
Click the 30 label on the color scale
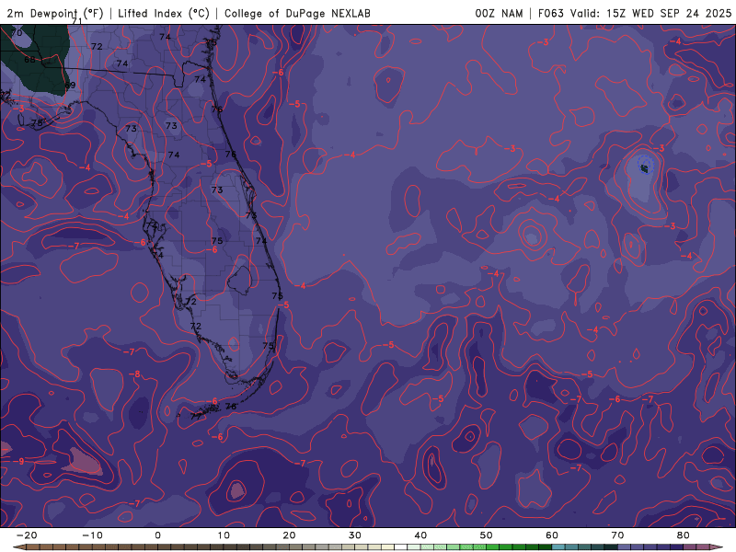(x=355, y=535)
